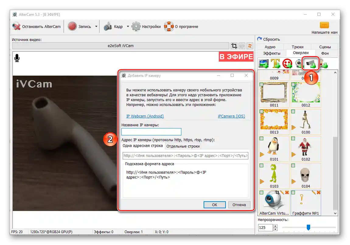Check the green alien overlay 0103 checkbox
This screenshot has height=245, width=350.
pos(262,165)
